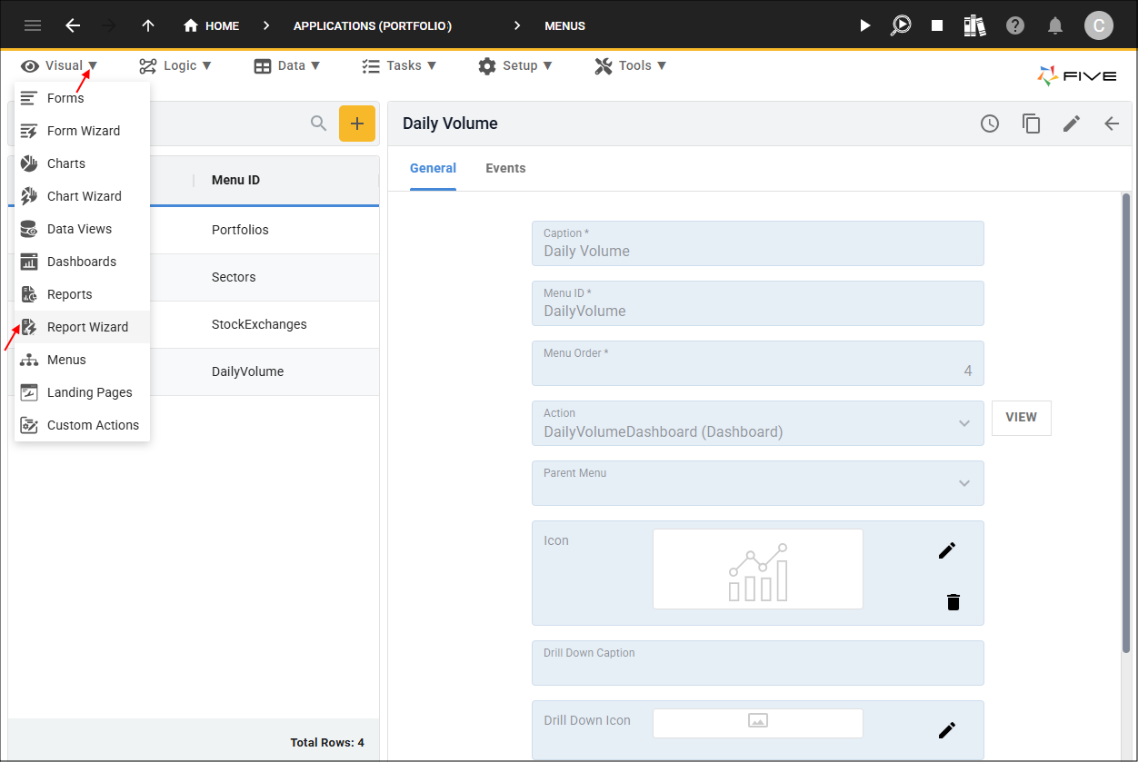Viewport: 1138px width, 762px height.
Task: Click the Drill Down Caption field
Action: [x=757, y=663]
